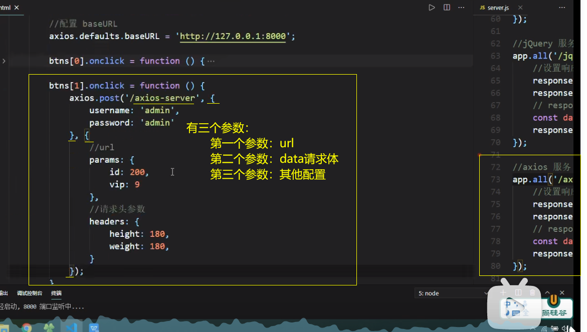Screen dimensions: 587x332
Task: Kill the terminal with the trash icon
Action: pos(532,292)
